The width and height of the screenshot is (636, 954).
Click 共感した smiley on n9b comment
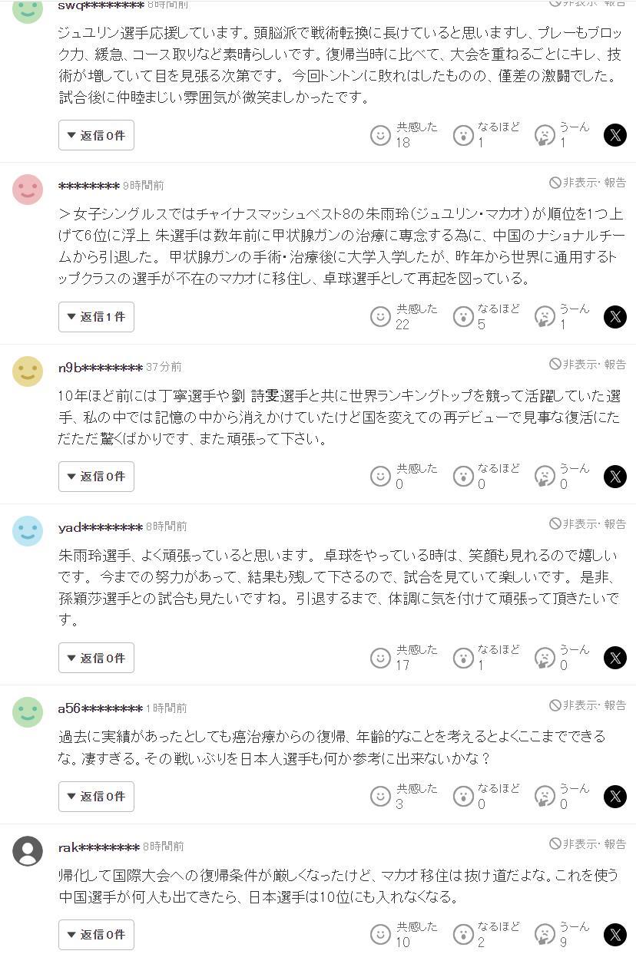click(x=380, y=477)
